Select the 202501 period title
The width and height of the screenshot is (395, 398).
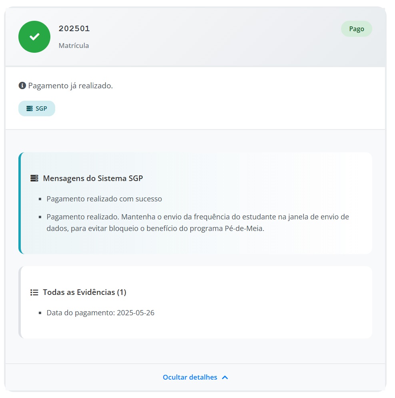point(74,28)
